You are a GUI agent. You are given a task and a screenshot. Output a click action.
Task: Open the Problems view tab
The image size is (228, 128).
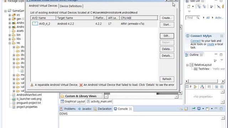tap(68, 109)
